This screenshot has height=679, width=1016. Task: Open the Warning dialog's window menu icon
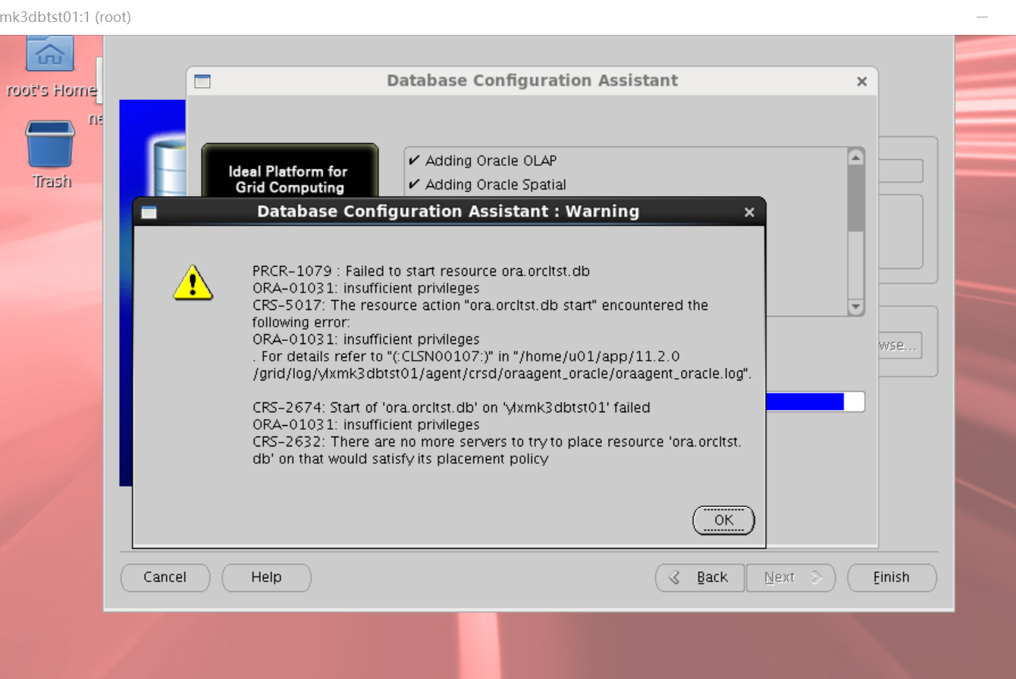[149, 212]
